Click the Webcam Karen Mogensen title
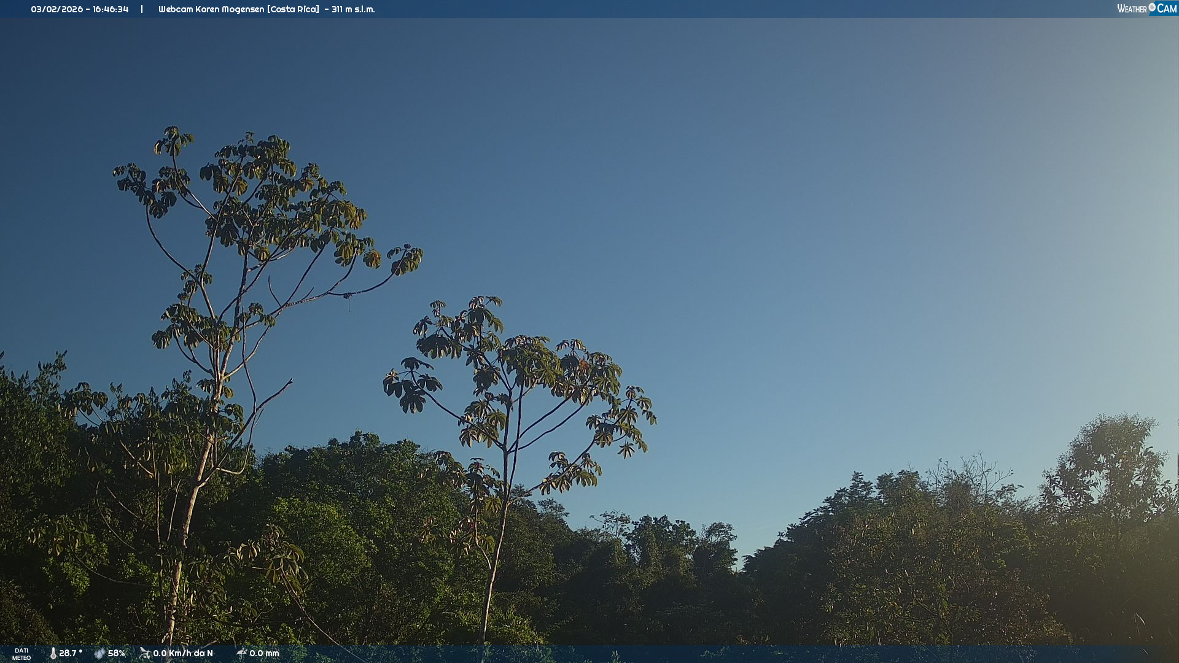The image size is (1179, 663). [x=211, y=9]
